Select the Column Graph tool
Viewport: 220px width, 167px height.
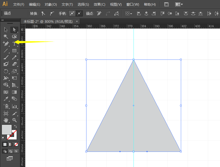click(14, 106)
